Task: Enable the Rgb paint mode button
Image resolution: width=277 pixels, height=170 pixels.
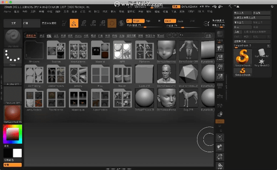Action: [148, 20]
